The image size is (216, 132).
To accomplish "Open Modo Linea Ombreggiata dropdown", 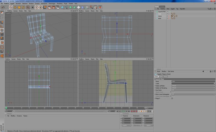I will point(193,94).
